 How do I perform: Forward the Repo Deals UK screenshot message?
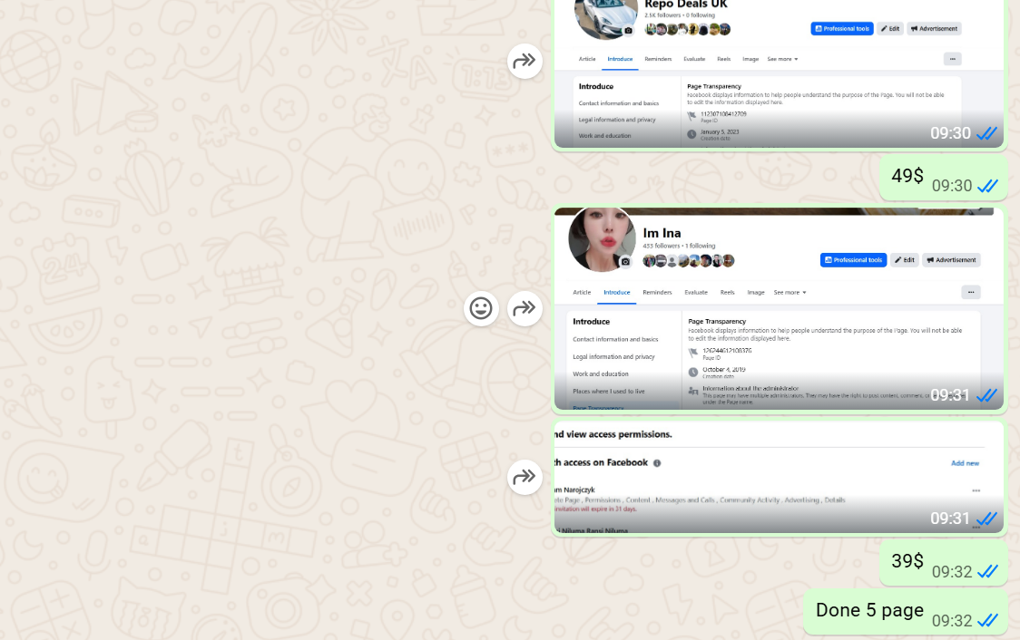point(525,61)
